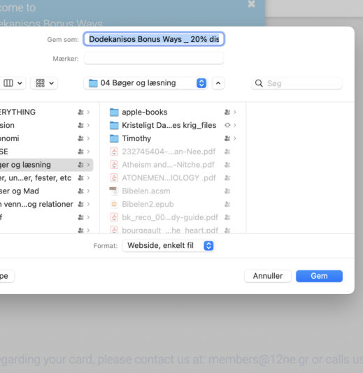Image resolution: width=363 pixels, height=373 pixels.
Task: Click the Annuller button
Action: tap(268, 276)
